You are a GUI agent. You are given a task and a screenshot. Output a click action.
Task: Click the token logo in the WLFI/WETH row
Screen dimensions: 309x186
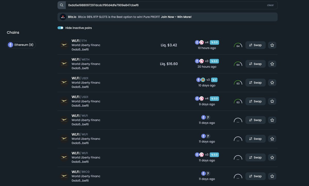pos(64,64)
